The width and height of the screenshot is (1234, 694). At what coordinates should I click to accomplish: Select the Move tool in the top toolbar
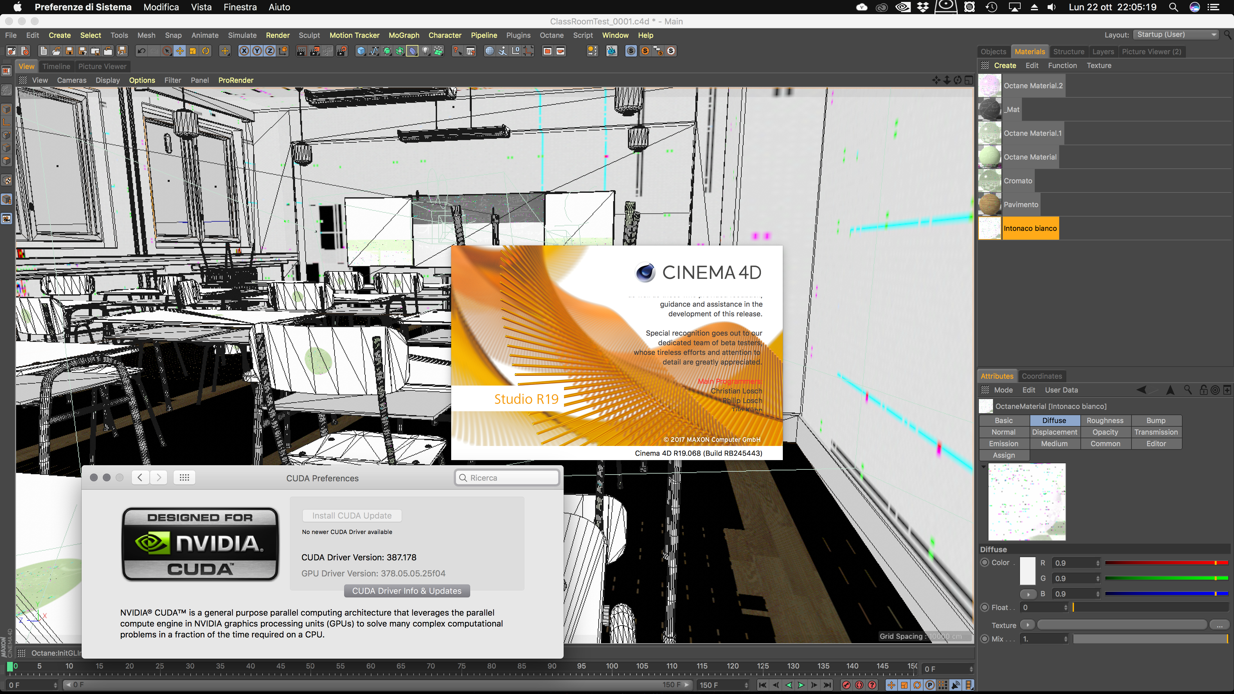pos(180,51)
